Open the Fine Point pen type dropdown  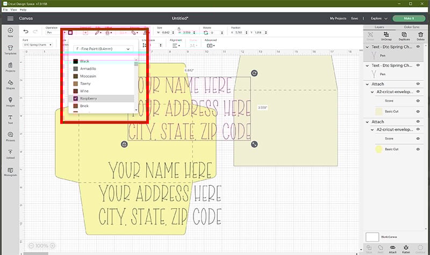pyautogui.click(x=103, y=49)
